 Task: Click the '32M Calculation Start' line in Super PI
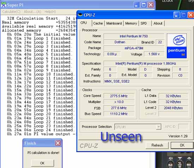tap(42, 18)
